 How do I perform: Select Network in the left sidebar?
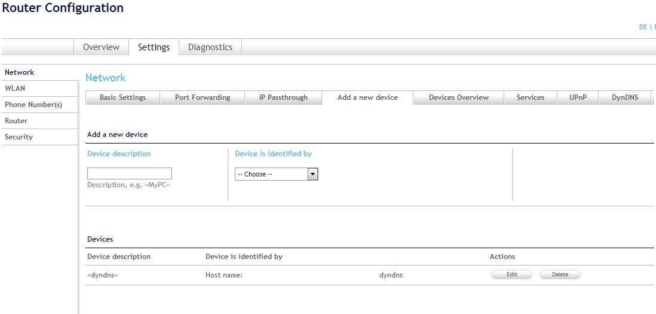(x=20, y=72)
